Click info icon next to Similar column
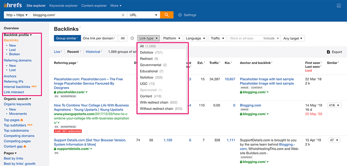Screen dimensions: 347x166 [x=338, y=62]
